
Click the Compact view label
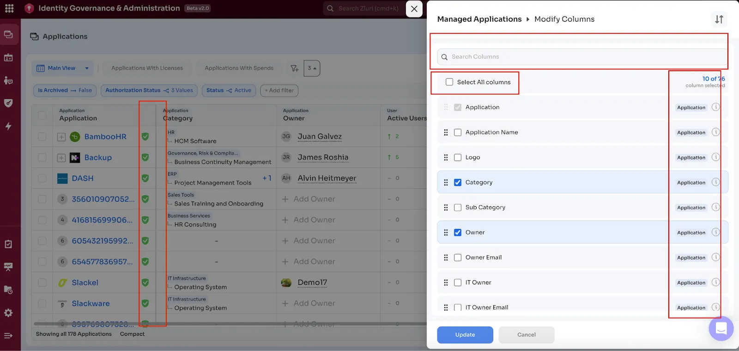point(132,334)
